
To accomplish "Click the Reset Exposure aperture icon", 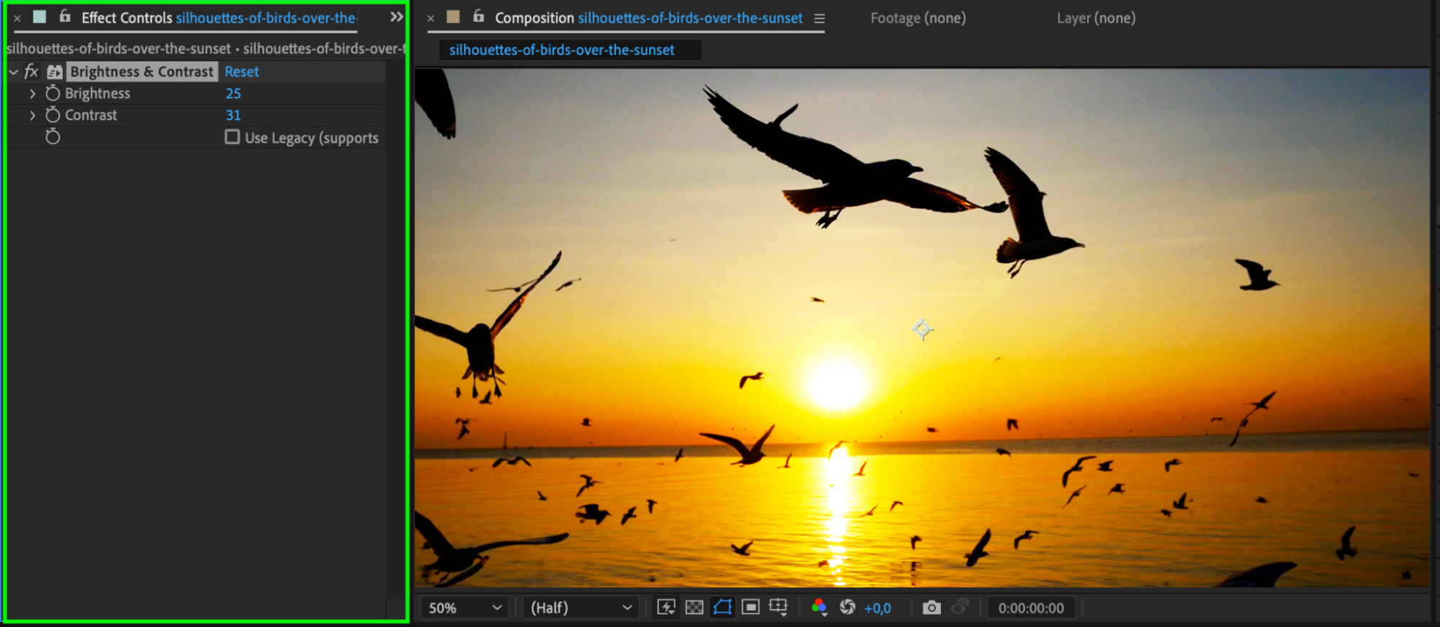I will point(848,607).
